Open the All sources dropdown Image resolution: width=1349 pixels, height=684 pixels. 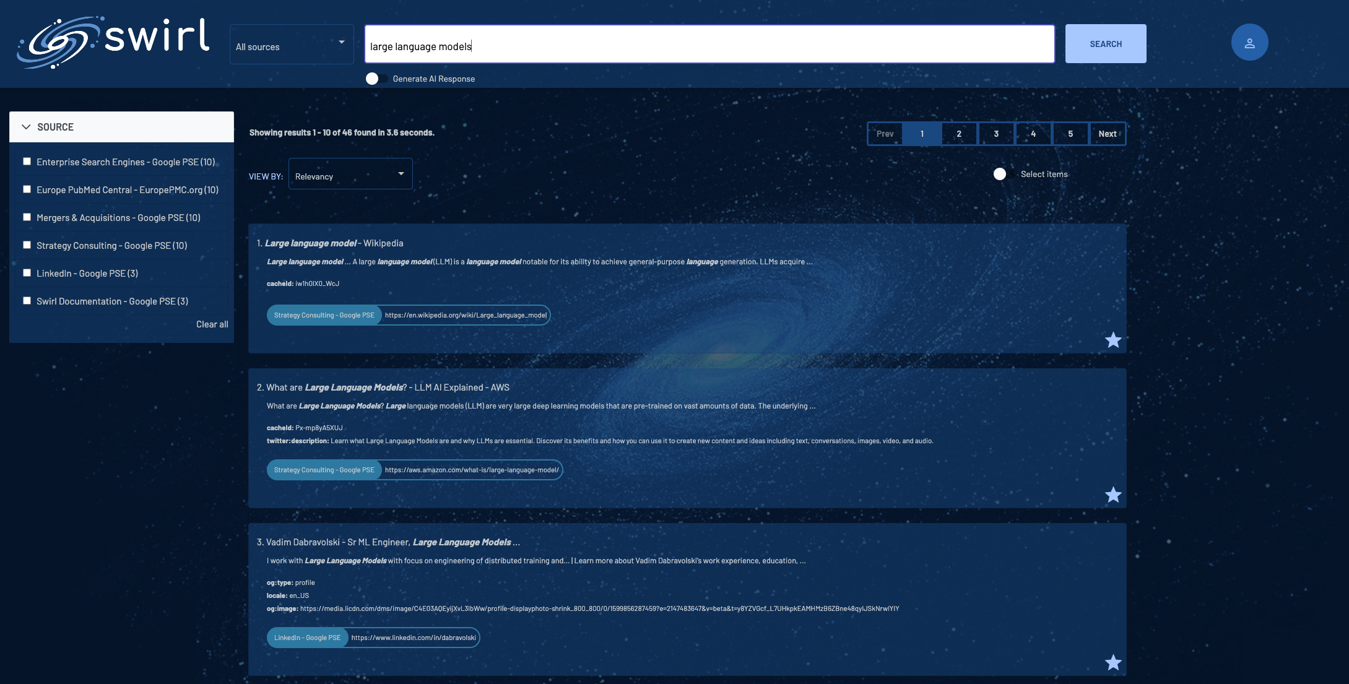click(291, 45)
